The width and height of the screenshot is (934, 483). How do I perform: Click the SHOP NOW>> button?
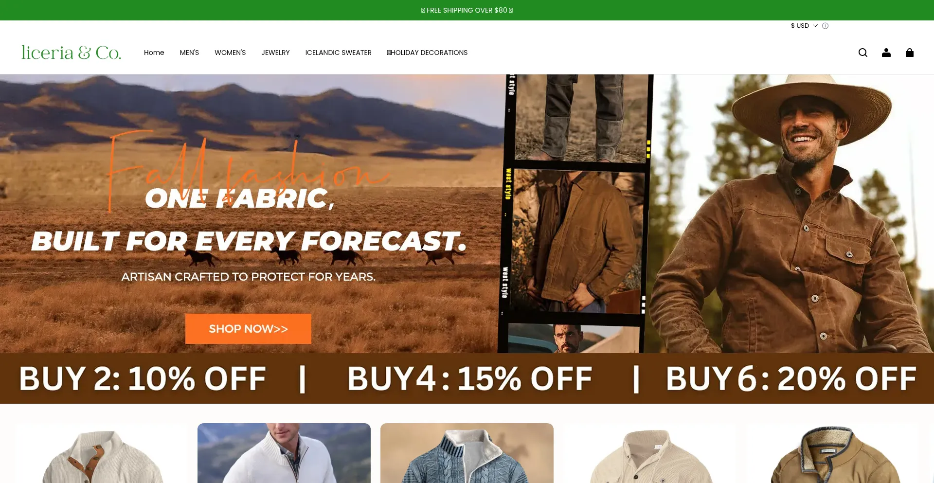(x=248, y=329)
